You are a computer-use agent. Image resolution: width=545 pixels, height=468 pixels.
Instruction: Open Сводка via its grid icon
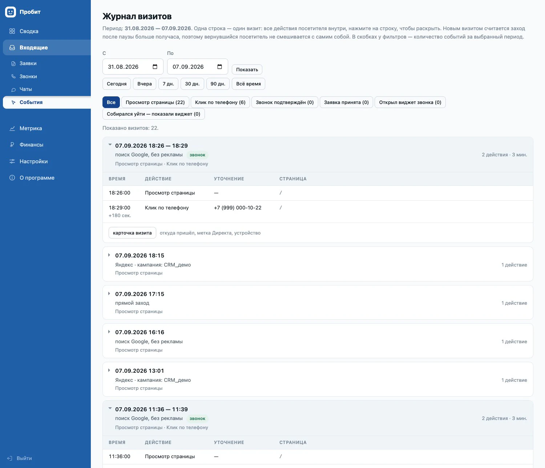(x=12, y=31)
